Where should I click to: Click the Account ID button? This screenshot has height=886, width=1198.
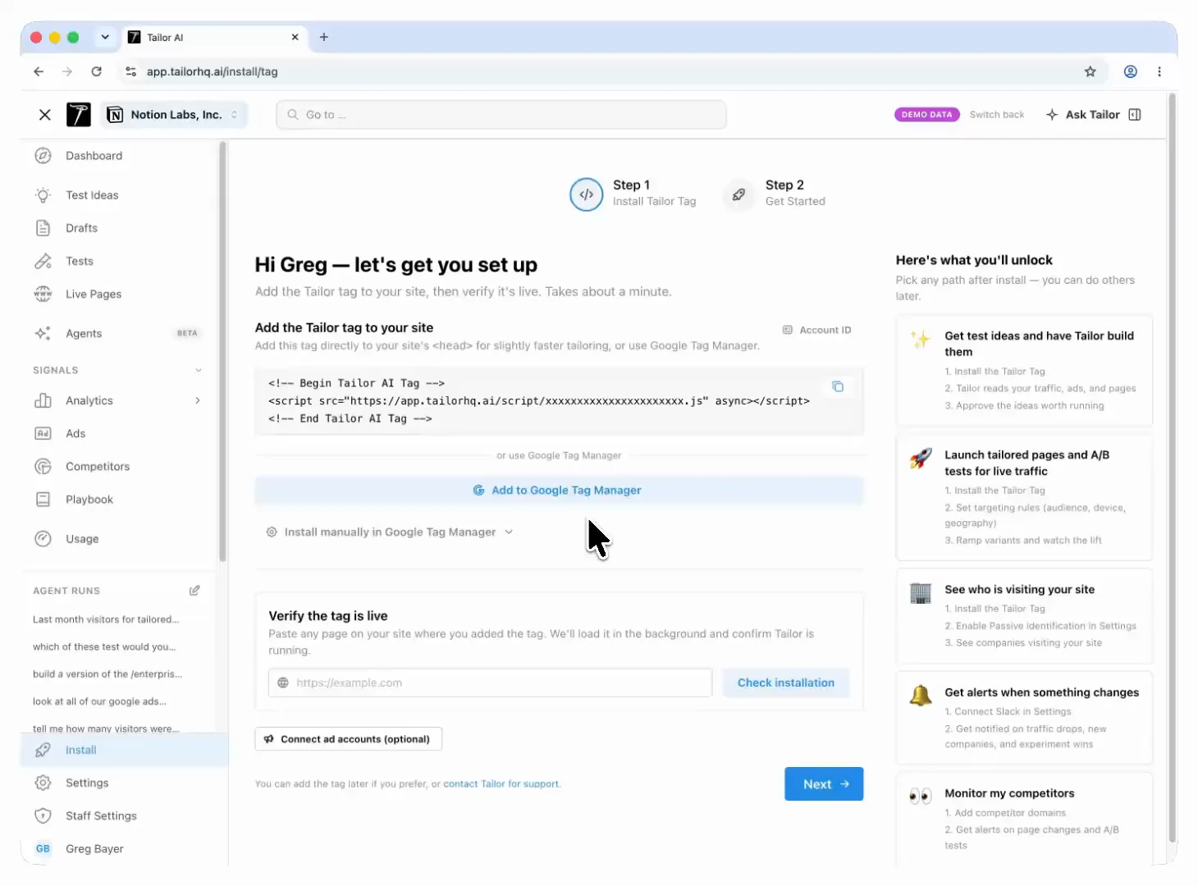tap(817, 330)
